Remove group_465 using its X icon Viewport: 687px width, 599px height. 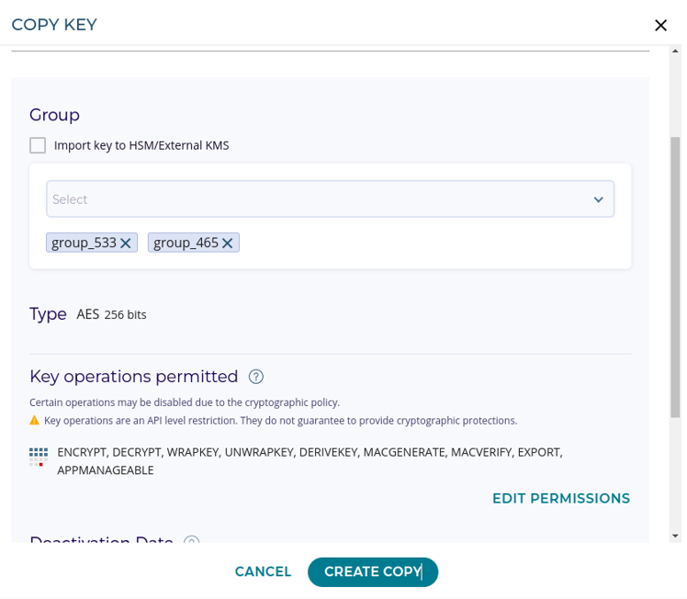click(x=228, y=243)
